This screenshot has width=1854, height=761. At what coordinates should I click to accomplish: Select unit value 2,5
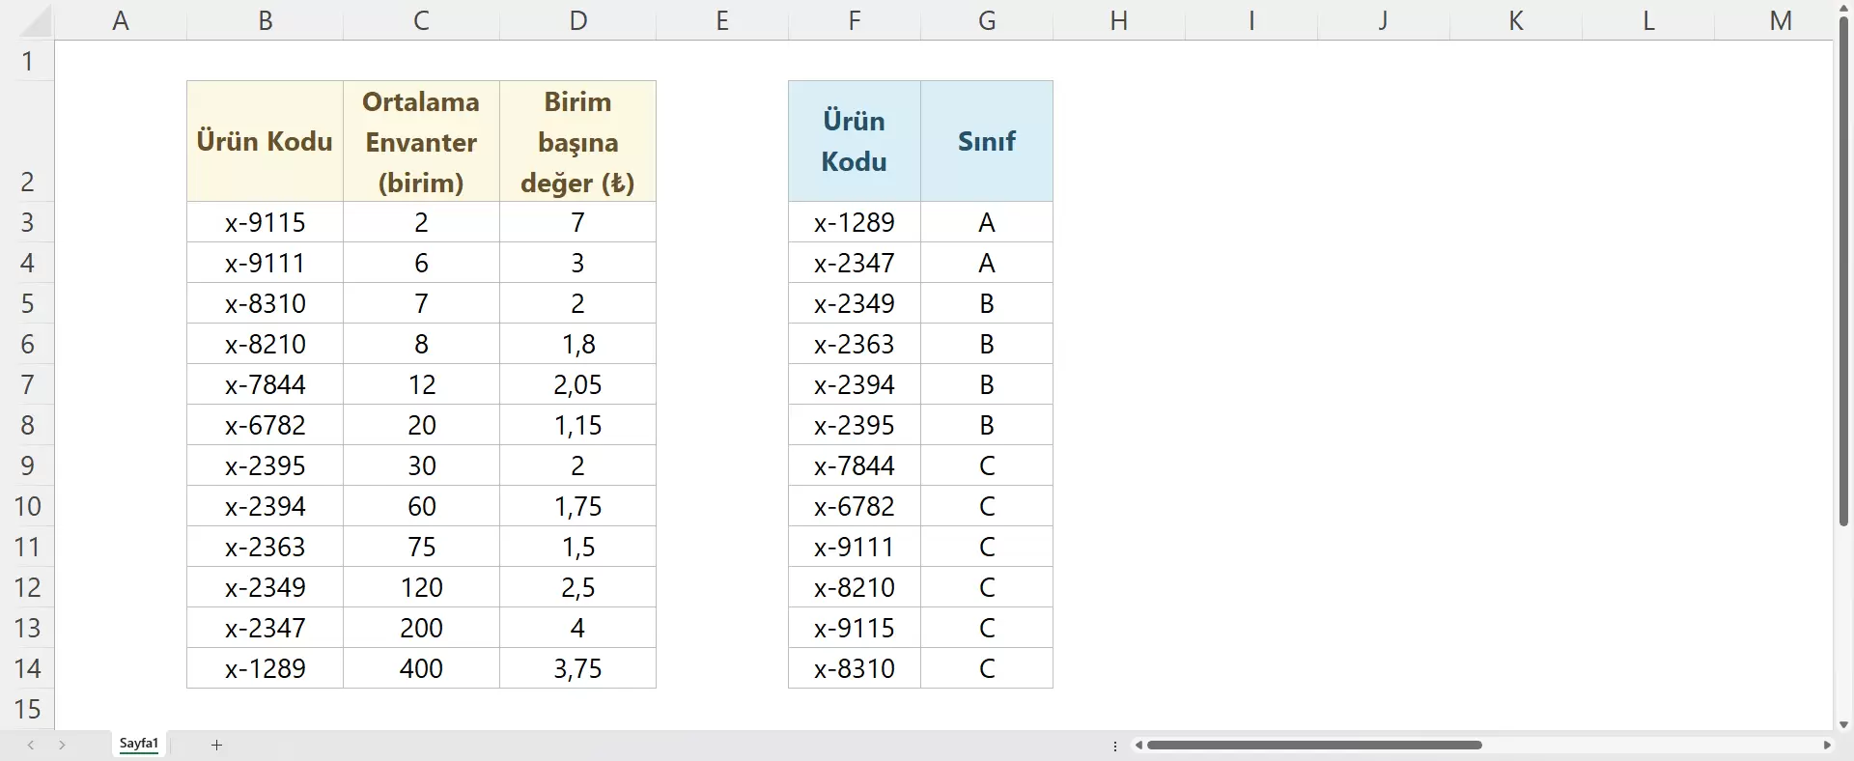(577, 587)
